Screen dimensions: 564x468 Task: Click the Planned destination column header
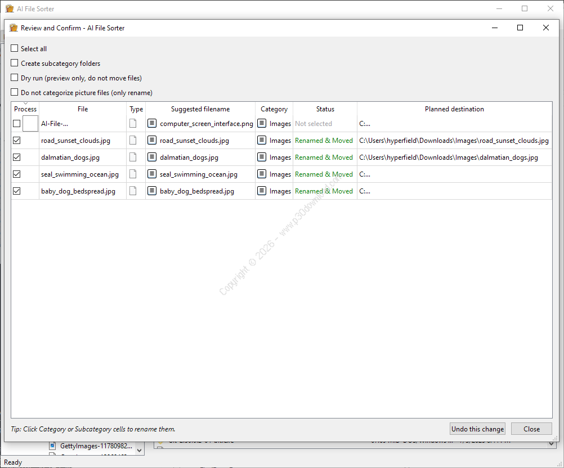coord(454,109)
